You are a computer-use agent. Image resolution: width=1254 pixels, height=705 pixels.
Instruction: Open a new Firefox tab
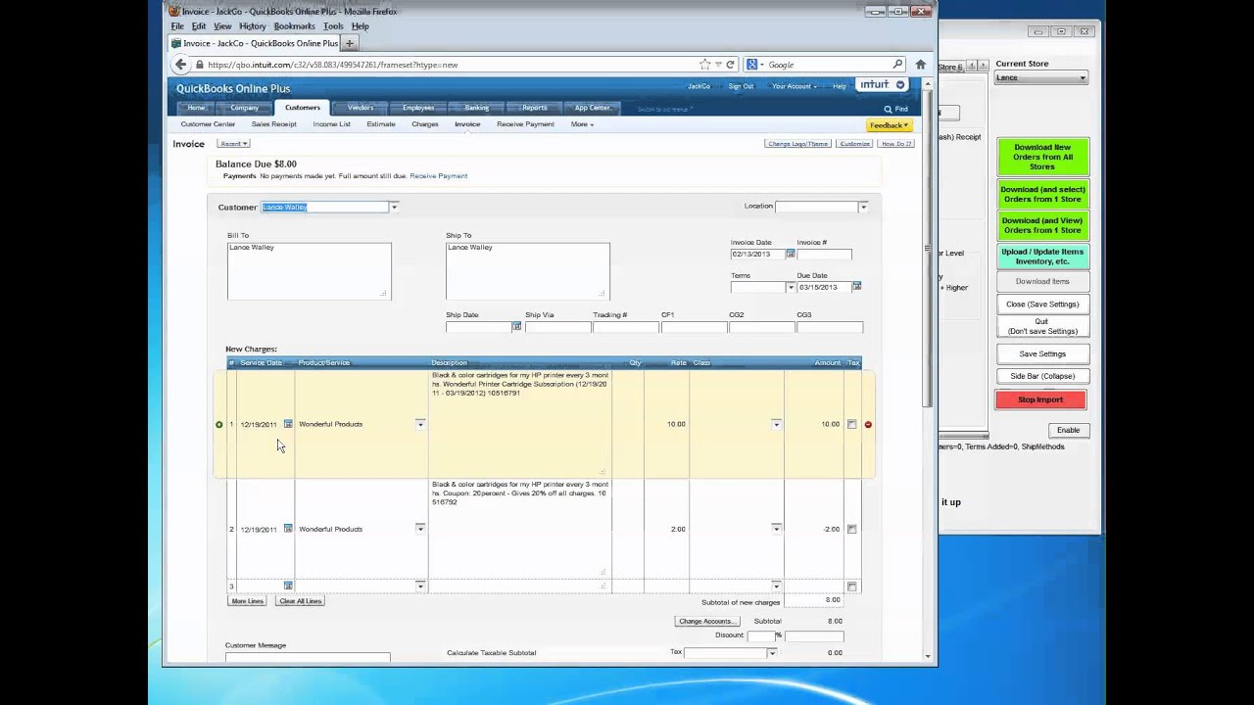[349, 43]
